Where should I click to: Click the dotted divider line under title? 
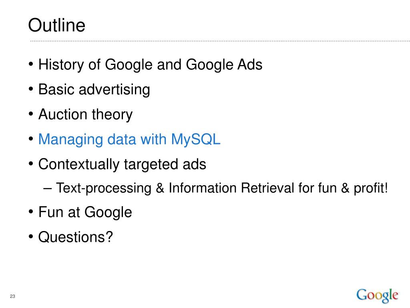click(x=220, y=41)
